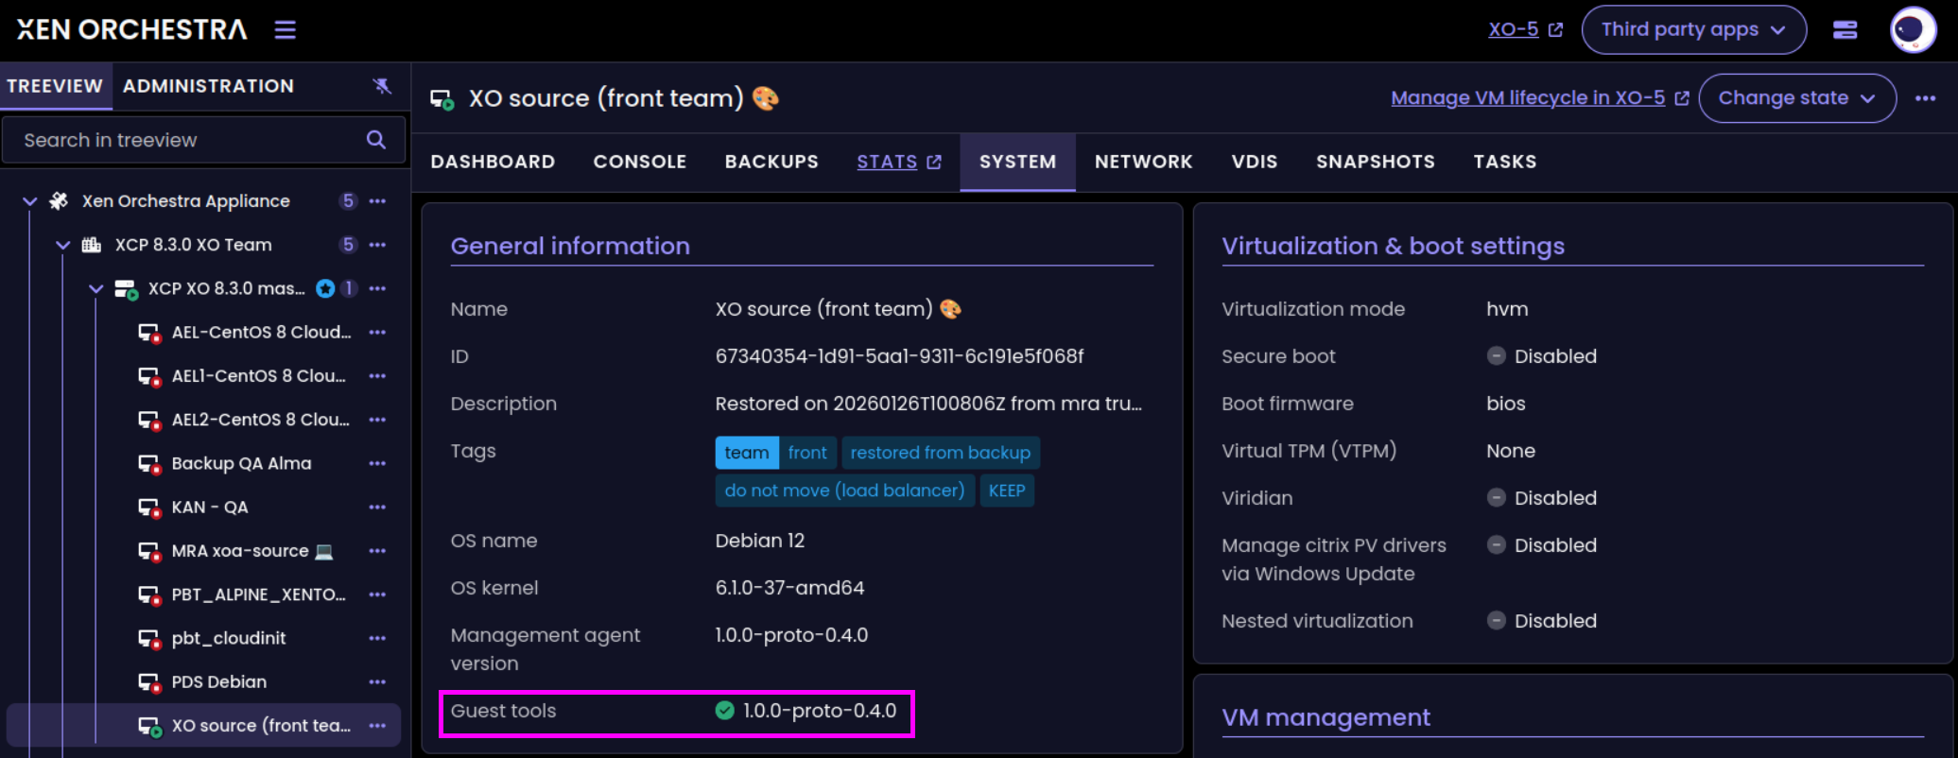1958x758 pixels.
Task: Open options for XO source (front tea... row
Action: pos(377,726)
